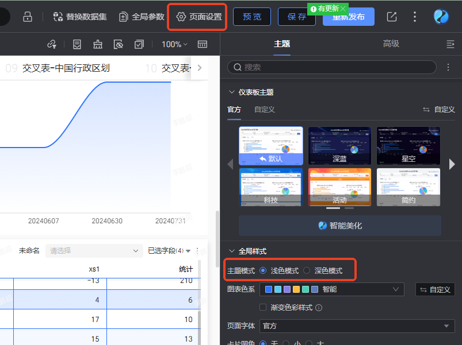This screenshot has height=345, width=462.
Task: Enable the 渐变色彩样式 checkbox
Action: pos(264,308)
